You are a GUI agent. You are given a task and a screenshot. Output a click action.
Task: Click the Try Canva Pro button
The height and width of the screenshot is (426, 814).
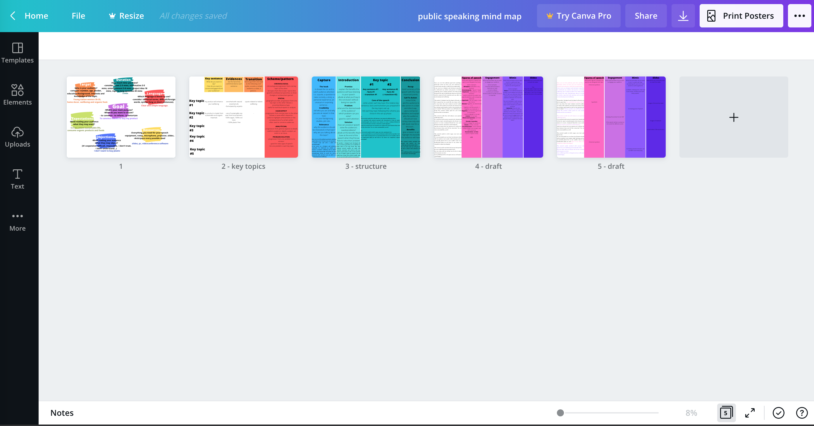click(x=578, y=16)
